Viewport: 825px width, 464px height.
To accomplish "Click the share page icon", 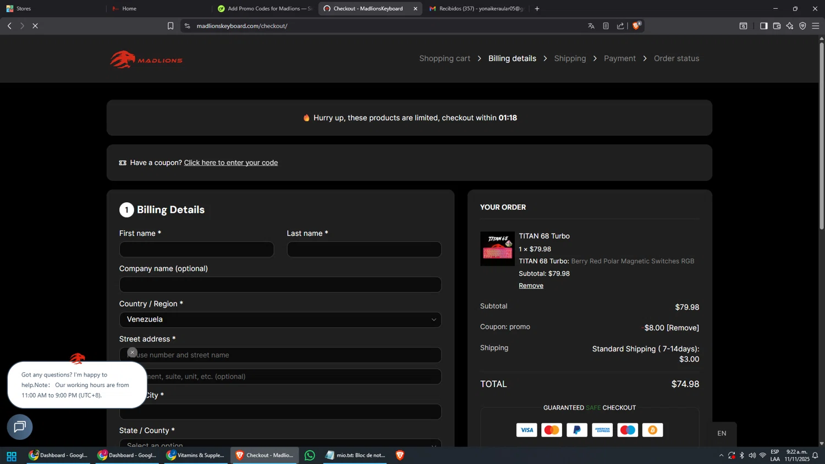I will [x=620, y=26].
